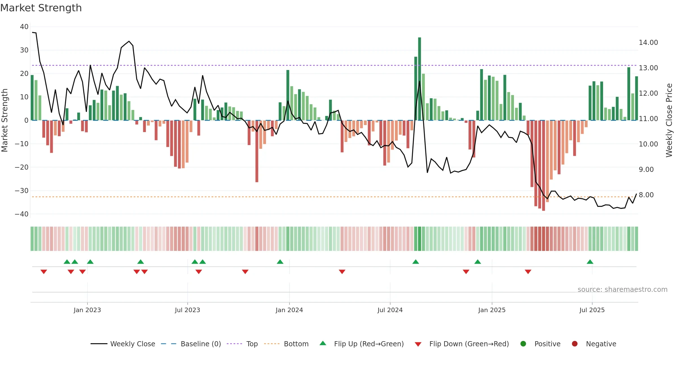
Task: Toggle the Baseline (0) legend entry
Action: 191,344
